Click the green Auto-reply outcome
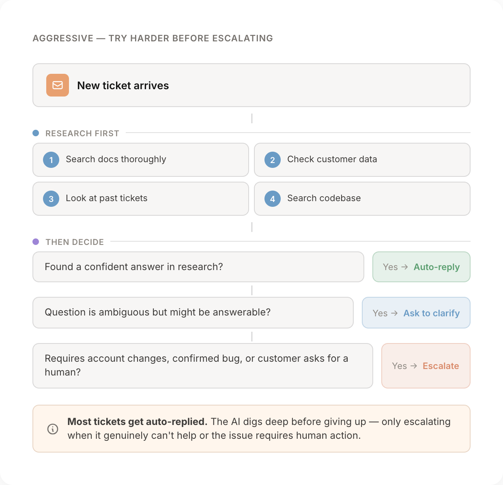 click(421, 267)
